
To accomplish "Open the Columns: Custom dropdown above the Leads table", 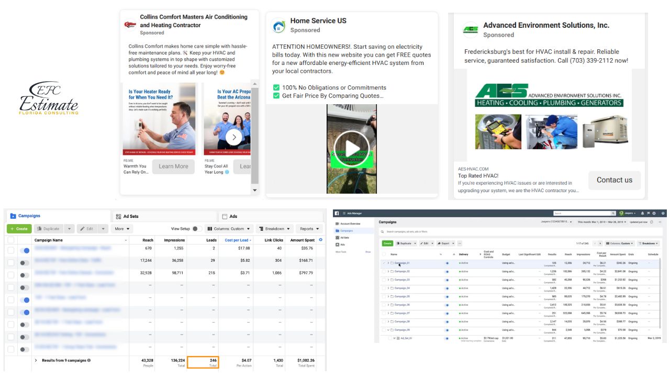I will [x=229, y=229].
